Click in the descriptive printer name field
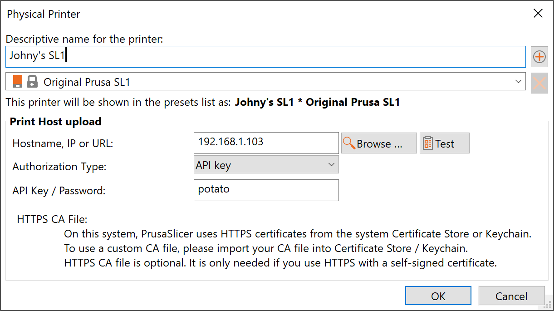554x311 pixels. click(266, 57)
